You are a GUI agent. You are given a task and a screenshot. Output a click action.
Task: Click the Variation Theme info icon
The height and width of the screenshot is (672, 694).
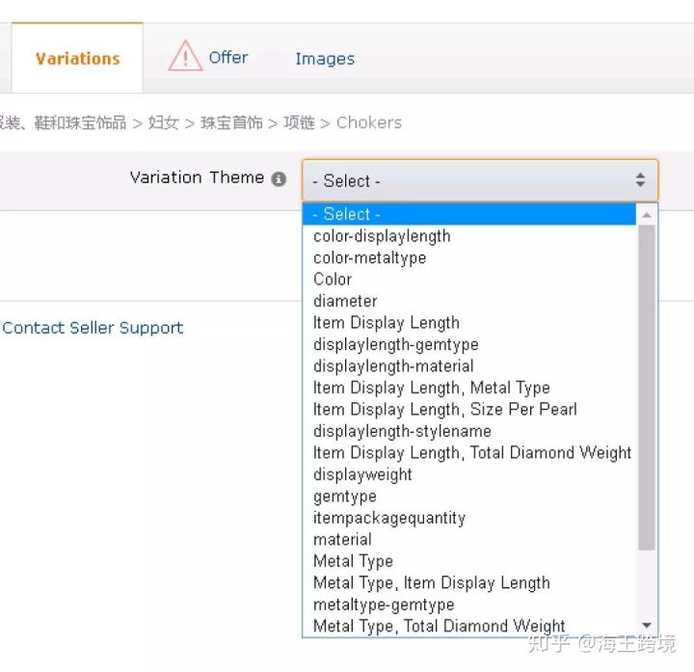tap(279, 178)
